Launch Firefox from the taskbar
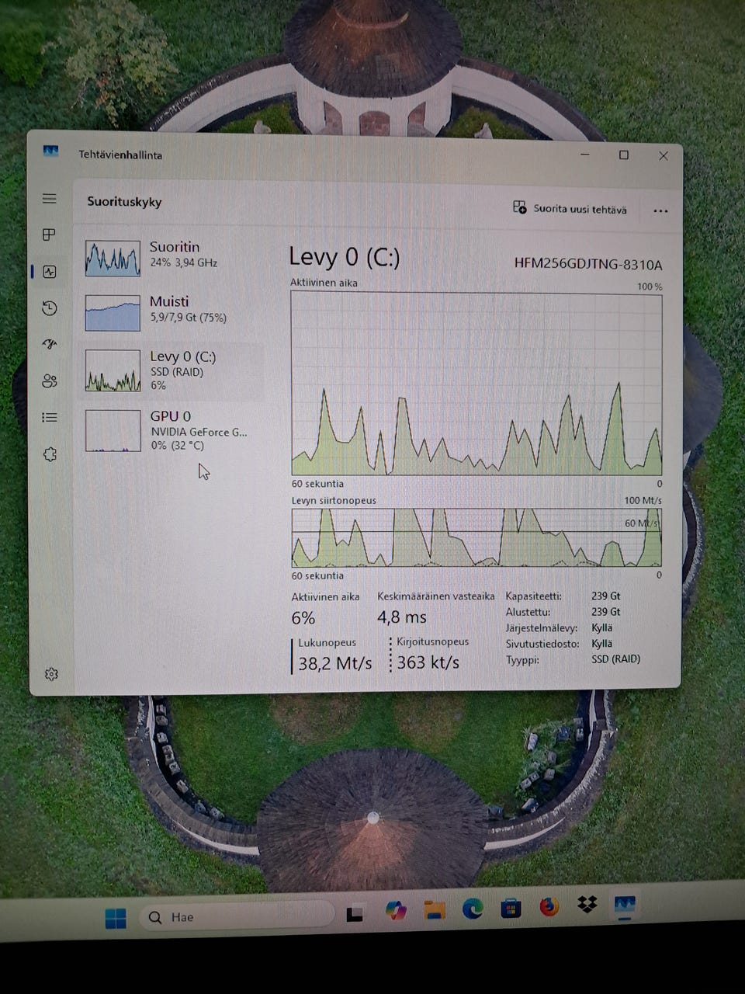 pyautogui.click(x=549, y=906)
